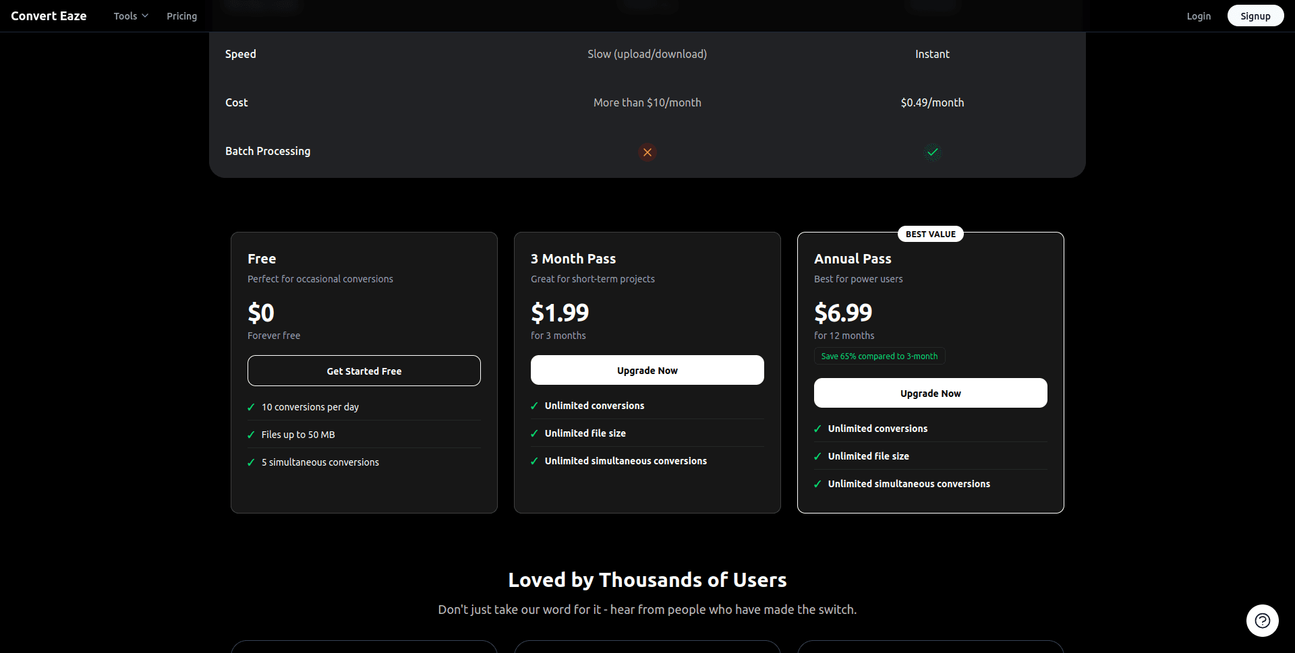Select the $6.99 Annual Pass price

[842, 313]
